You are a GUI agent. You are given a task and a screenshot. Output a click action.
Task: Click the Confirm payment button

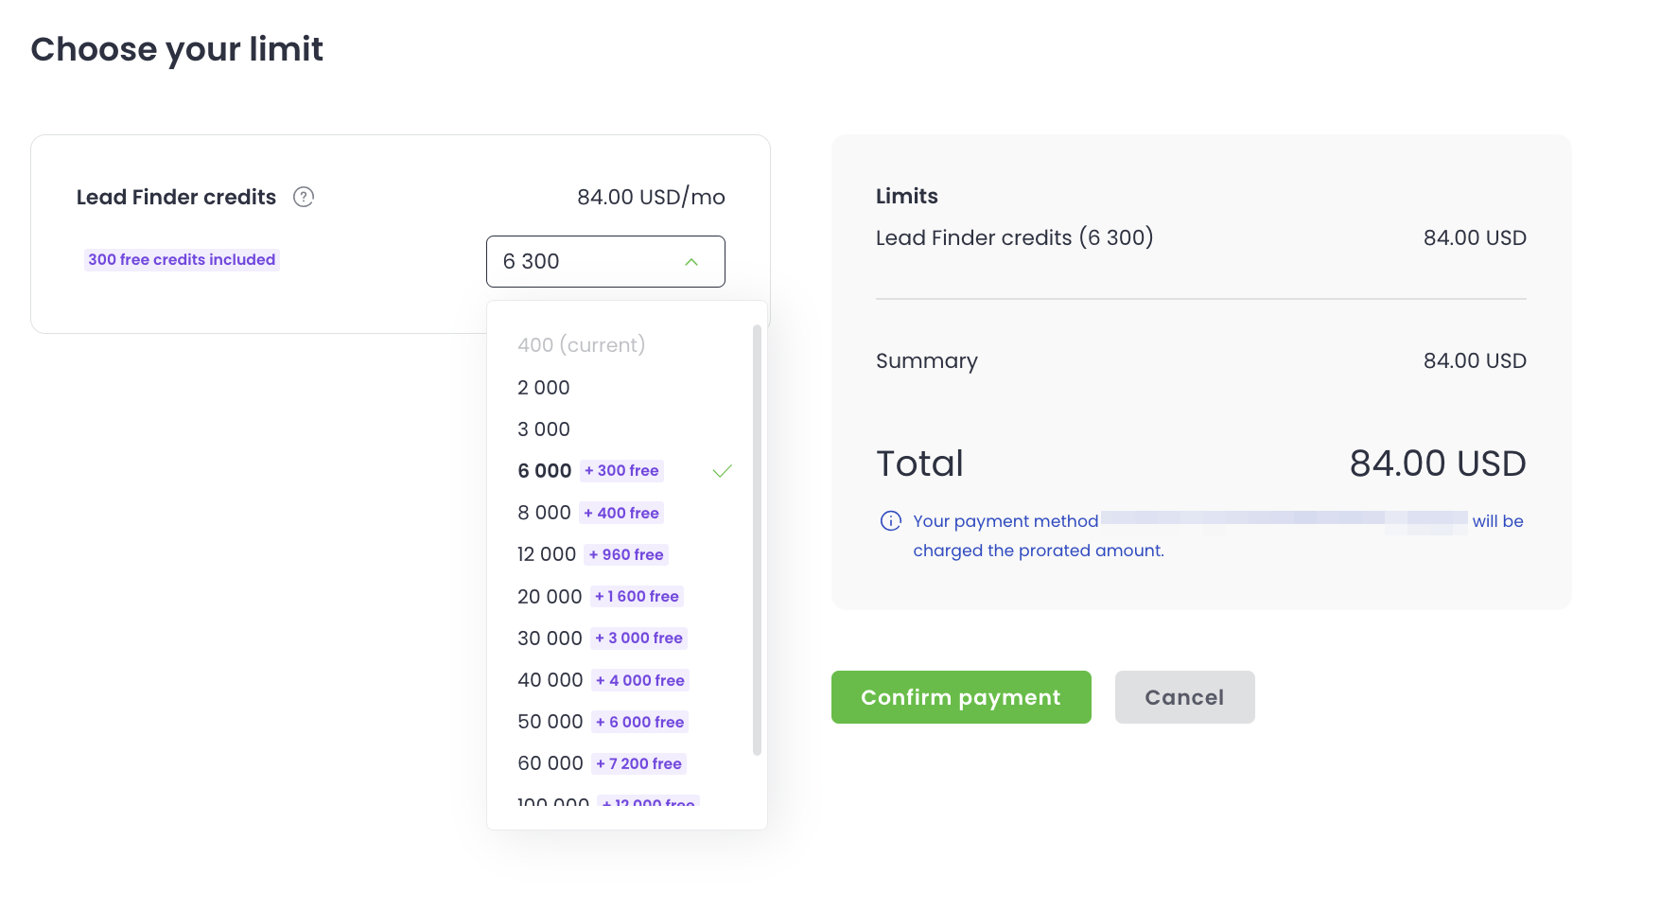pyautogui.click(x=961, y=697)
